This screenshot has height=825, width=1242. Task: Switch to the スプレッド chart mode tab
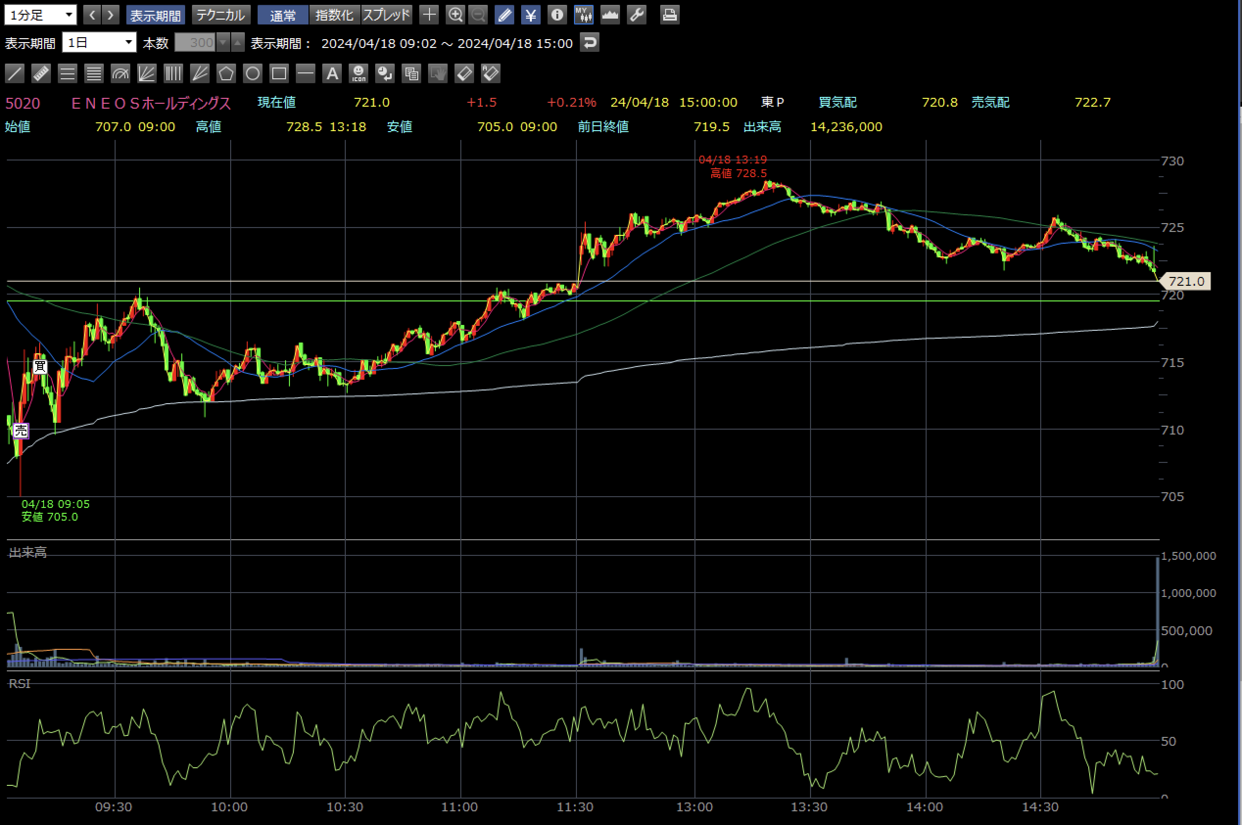click(x=386, y=15)
